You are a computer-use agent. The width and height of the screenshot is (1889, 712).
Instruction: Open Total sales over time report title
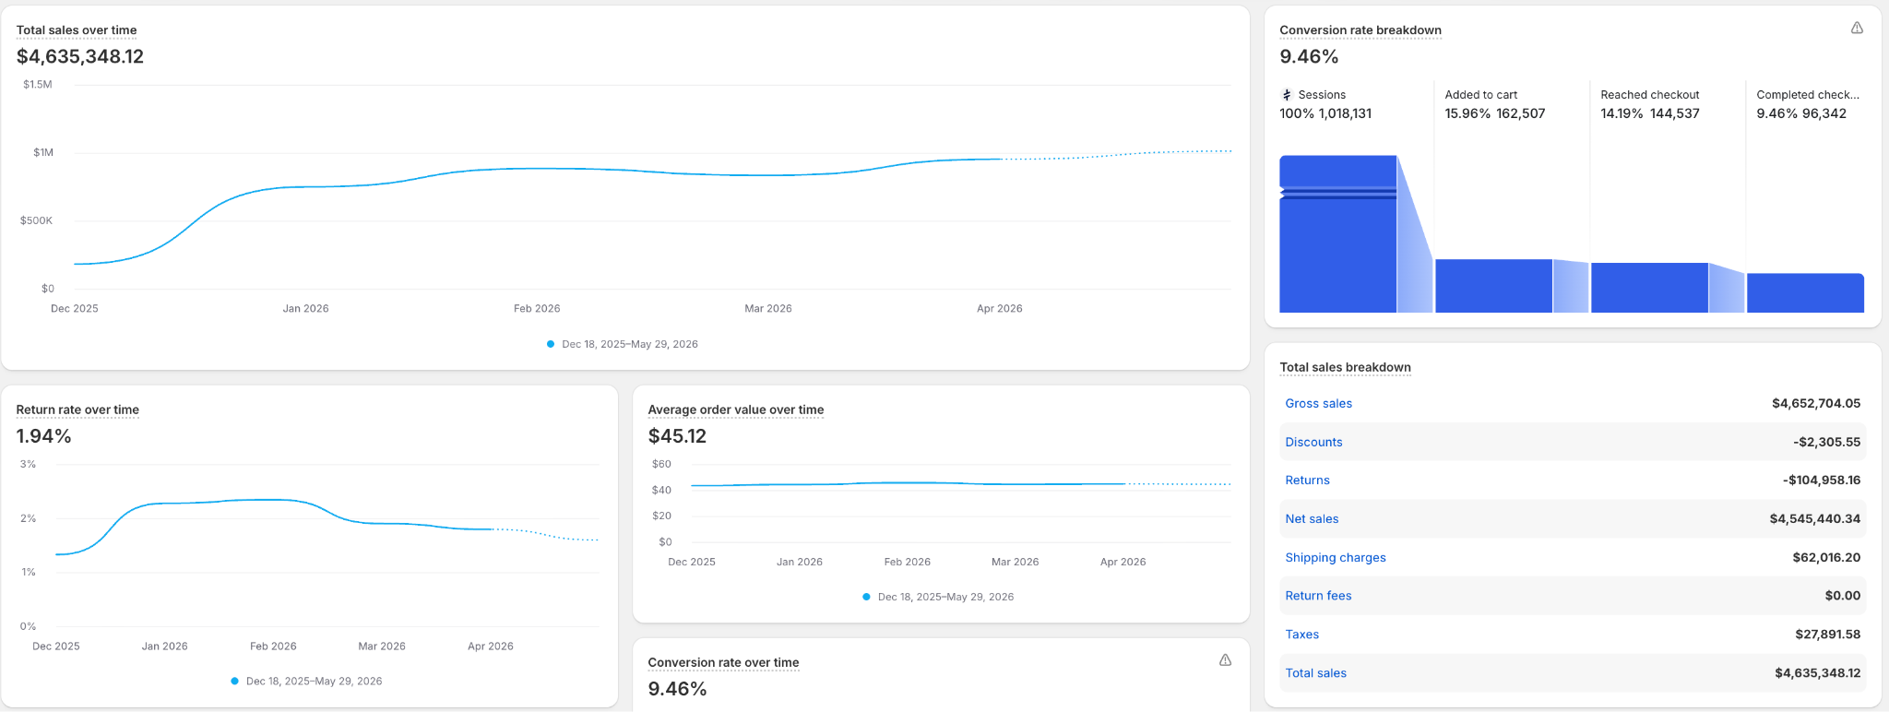click(x=77, y=30)
